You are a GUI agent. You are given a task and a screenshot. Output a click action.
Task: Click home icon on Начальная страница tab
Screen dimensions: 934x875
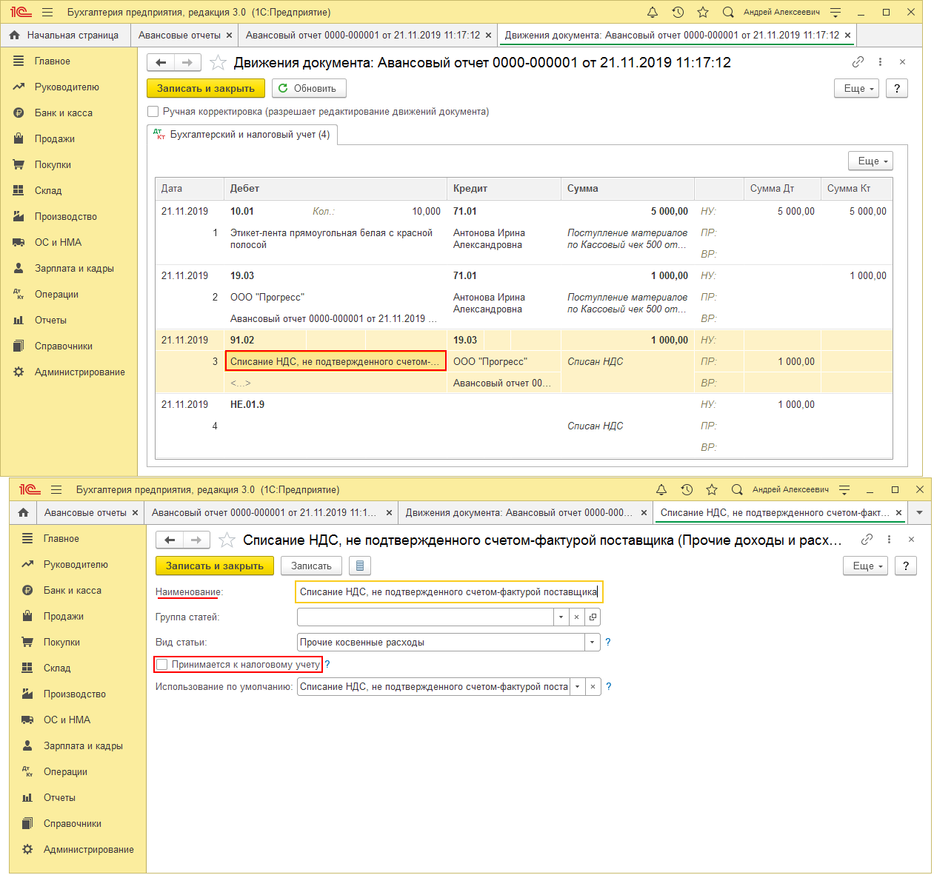15,35
